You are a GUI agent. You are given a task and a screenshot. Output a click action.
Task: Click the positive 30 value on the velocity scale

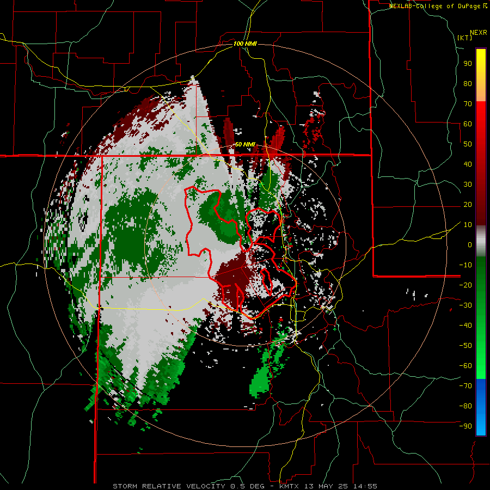pos(468,185)
